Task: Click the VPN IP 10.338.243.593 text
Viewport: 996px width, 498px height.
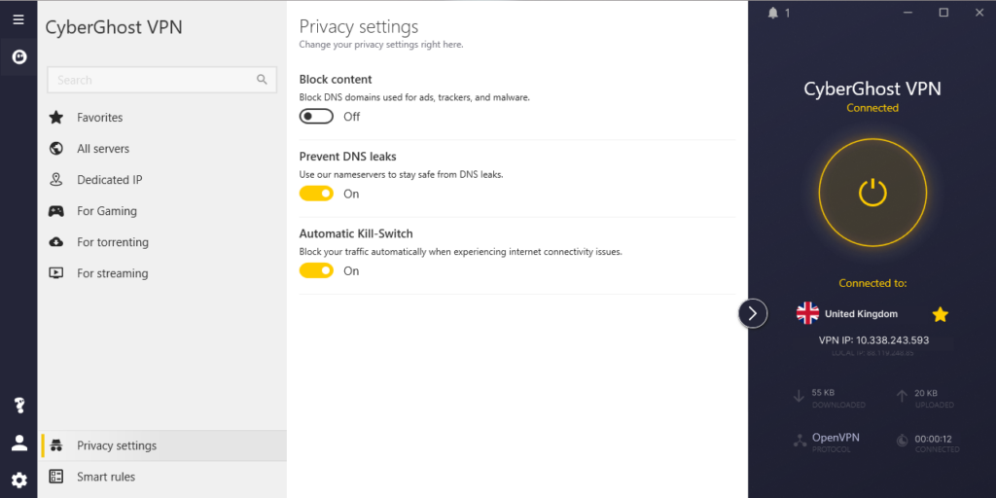Action: [x=873, y=339]
